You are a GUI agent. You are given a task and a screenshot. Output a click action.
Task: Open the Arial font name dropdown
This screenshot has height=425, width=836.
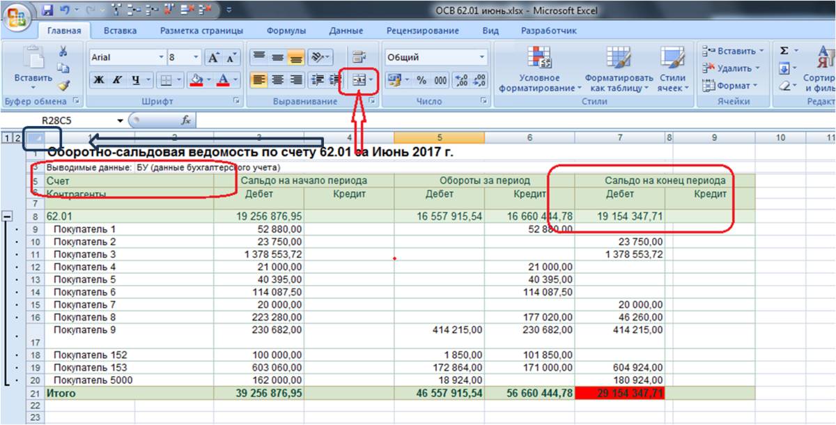tap(162, 58)
